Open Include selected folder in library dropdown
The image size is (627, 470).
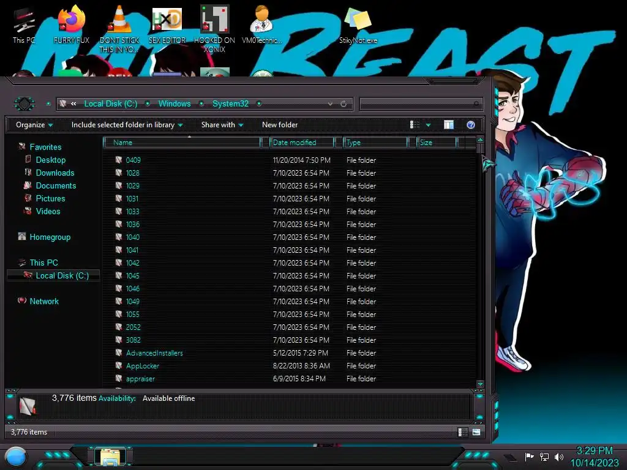click(127, 125)
